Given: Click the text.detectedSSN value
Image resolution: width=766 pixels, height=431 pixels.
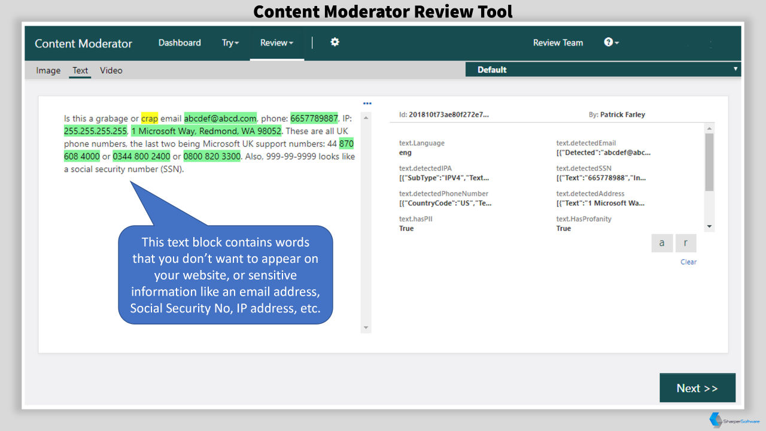Looking at the screenshot, I should [x=601, y=178].
